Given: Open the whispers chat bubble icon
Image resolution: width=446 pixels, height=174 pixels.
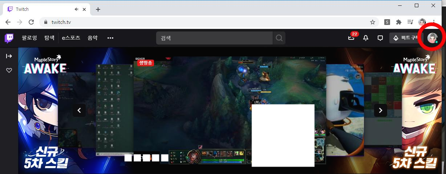Looking at the screenshot, I should click(380, 38).
